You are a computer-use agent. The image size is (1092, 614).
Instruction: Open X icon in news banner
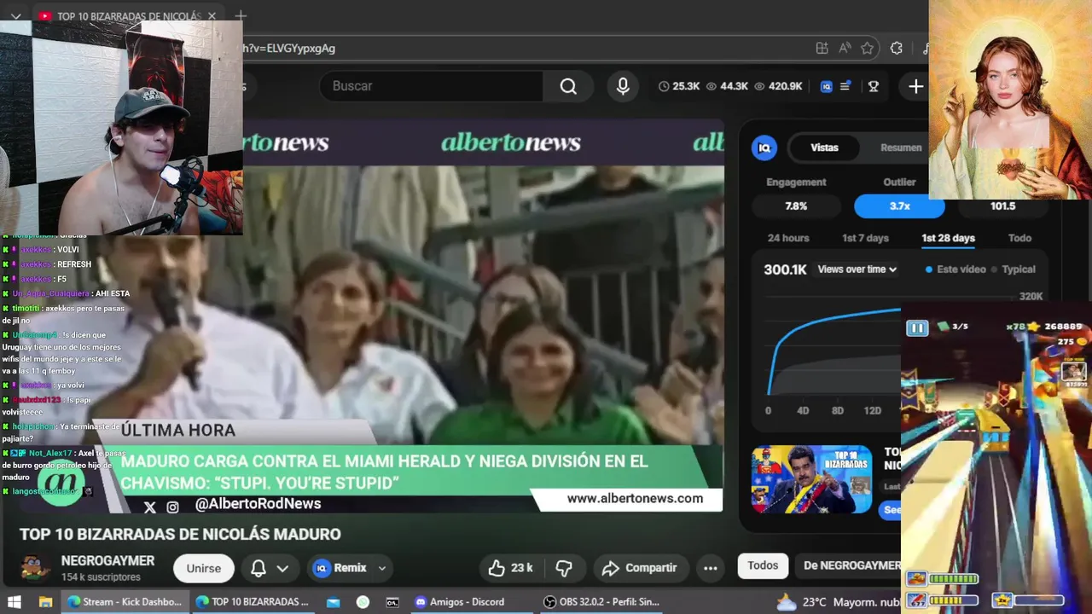[149, 507]
